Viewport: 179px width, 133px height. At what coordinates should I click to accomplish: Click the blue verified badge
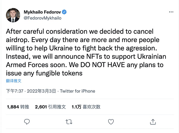point(64,12)
